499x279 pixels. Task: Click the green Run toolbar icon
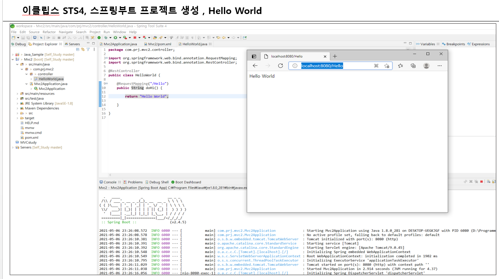[x=116, y=38]
